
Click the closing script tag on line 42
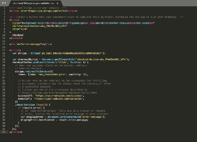16,132
